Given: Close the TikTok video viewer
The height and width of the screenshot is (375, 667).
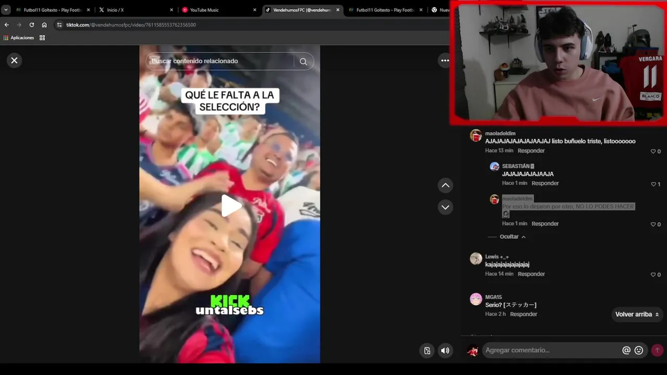Looking at the screenshot, I should (x=14, y=60).
